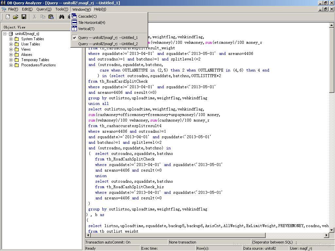Click 'User: magf_rj' status cell
This screenshot has height=251, width=335.
(x=311, y=248)
